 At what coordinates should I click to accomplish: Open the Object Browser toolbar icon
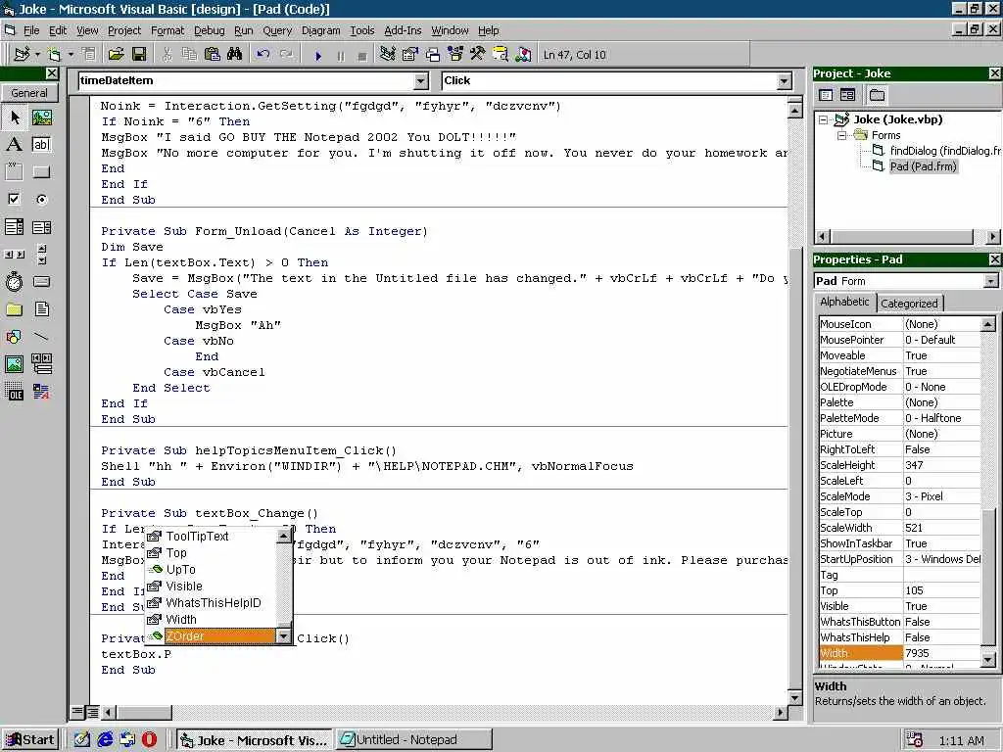click(454, 55)
